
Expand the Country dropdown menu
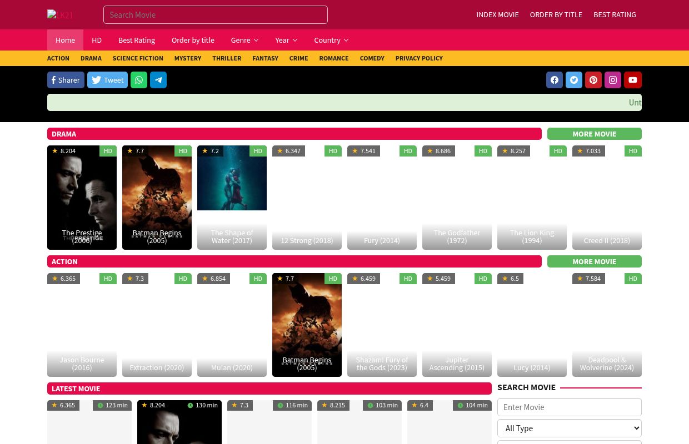click(331, 40)
